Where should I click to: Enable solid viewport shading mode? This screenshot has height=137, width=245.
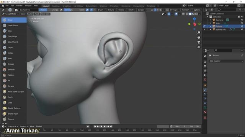(190, 14)
